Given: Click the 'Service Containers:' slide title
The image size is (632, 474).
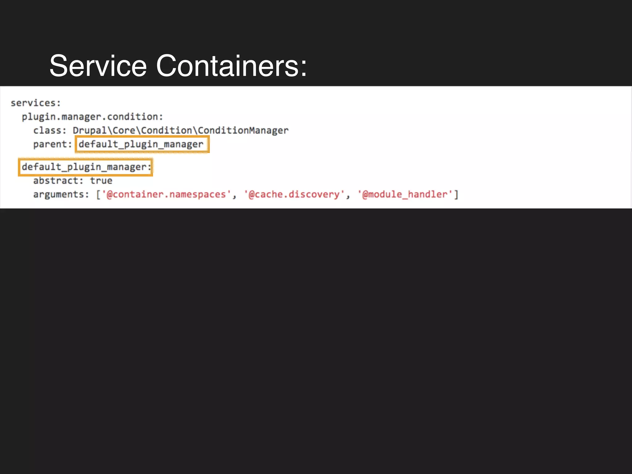Looking at the screenshot, I should [x=178, y=66].
